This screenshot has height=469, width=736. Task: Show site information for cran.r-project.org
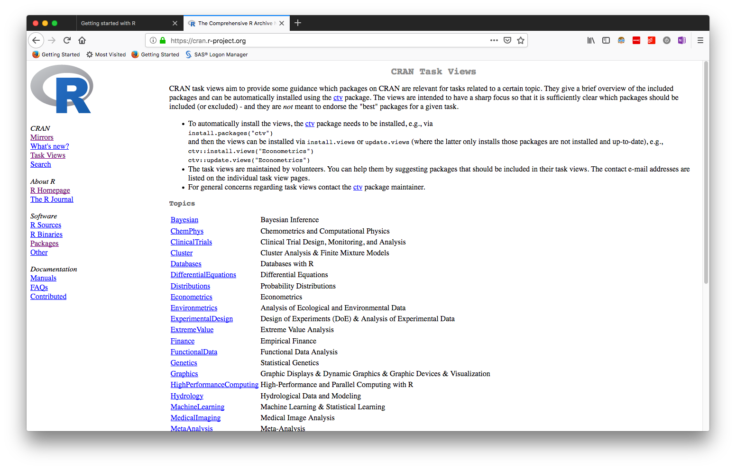pos(153,40)
